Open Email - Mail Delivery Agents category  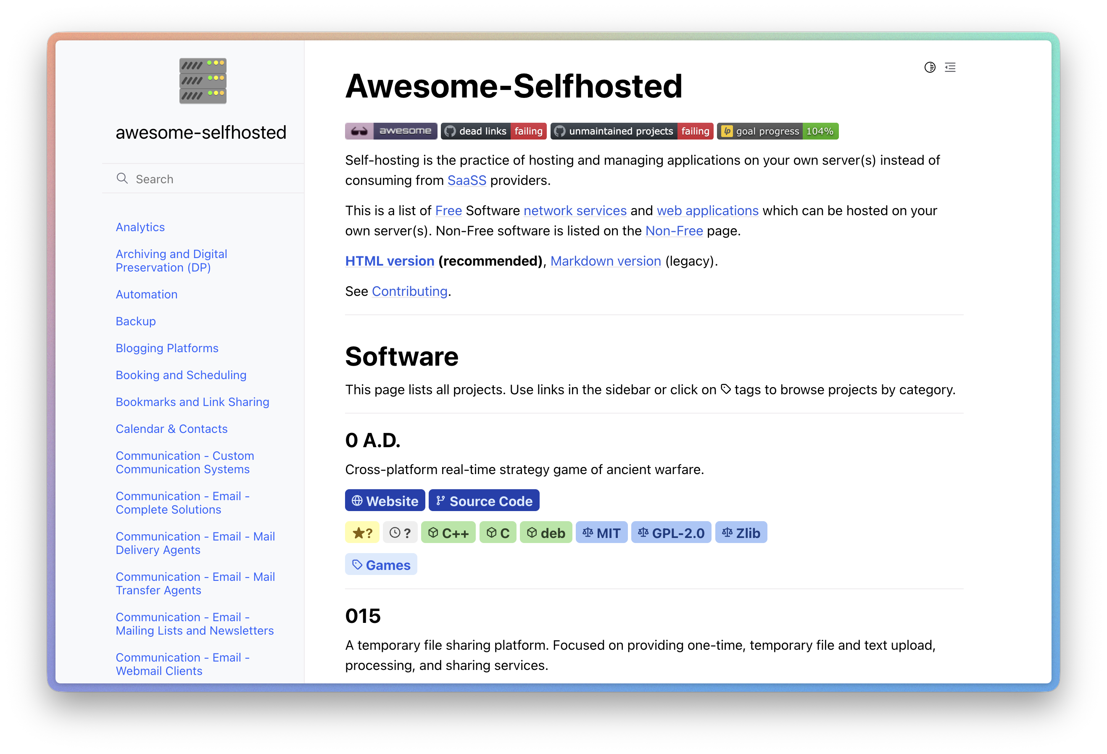pos(195,543)
